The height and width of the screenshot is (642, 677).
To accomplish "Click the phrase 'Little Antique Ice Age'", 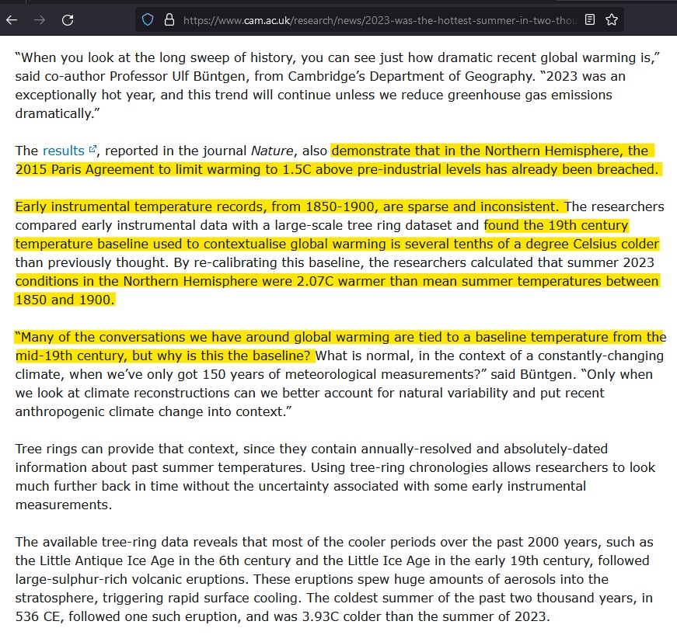I will click(107, 560).
